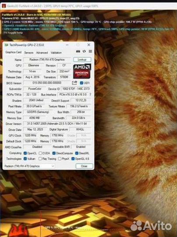Click the BIOS export share icon
The height and width of the screenshot is (237, 177).
pyautogui.click(x=74, y=83)
